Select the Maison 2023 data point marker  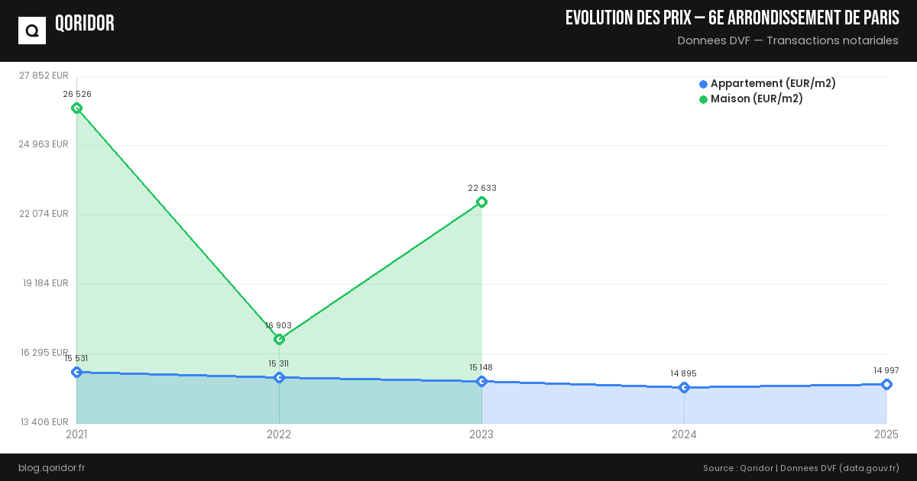tap(481, 202)
